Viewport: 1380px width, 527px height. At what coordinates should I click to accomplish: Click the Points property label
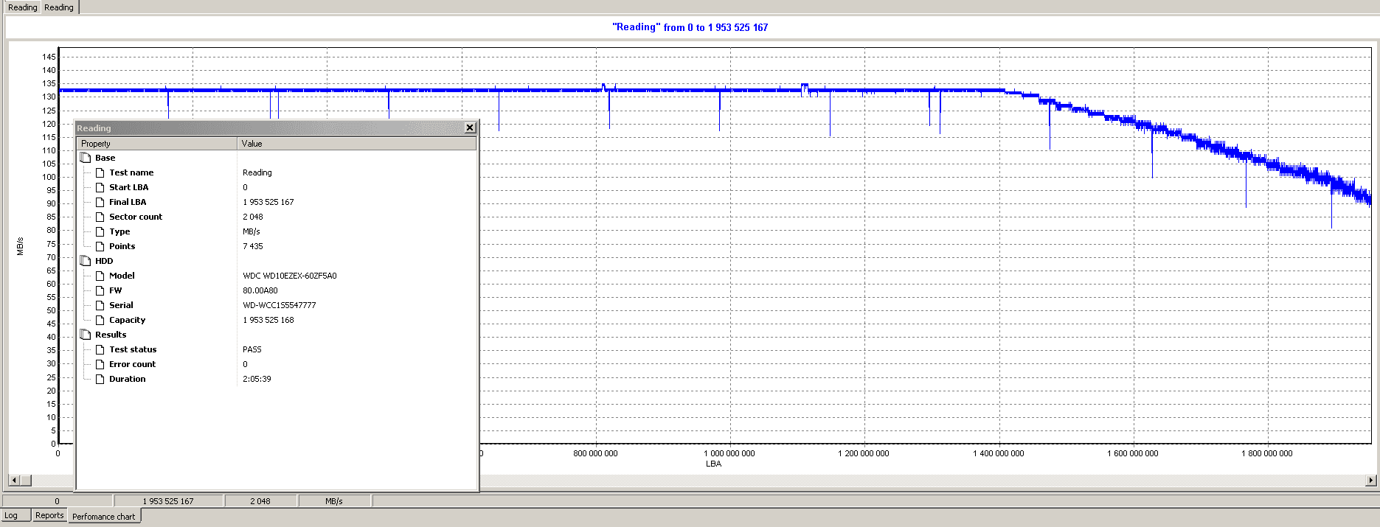[x=122, y=246]
